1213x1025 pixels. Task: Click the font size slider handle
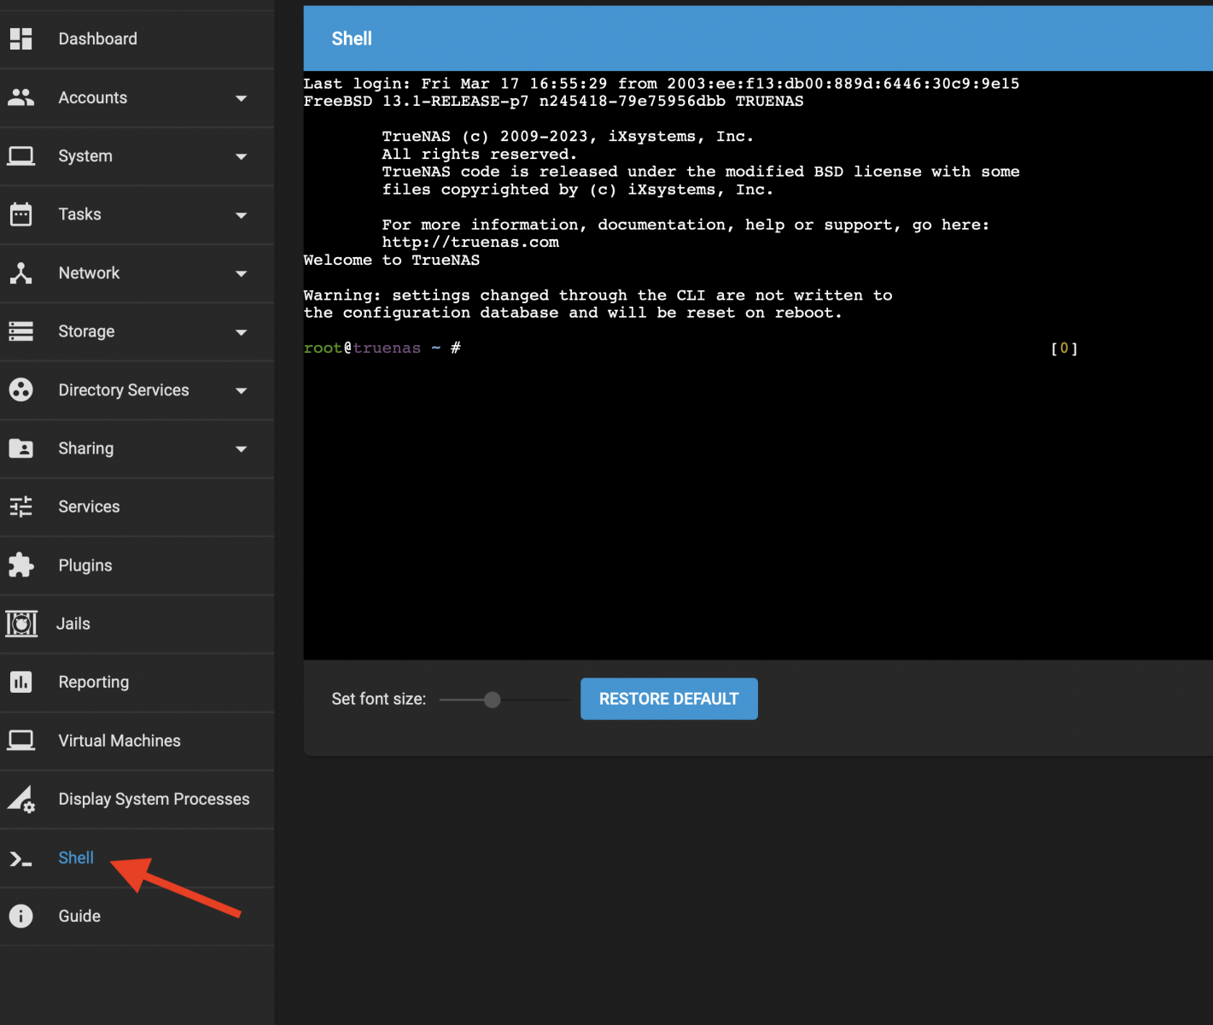tap(493, 700)
